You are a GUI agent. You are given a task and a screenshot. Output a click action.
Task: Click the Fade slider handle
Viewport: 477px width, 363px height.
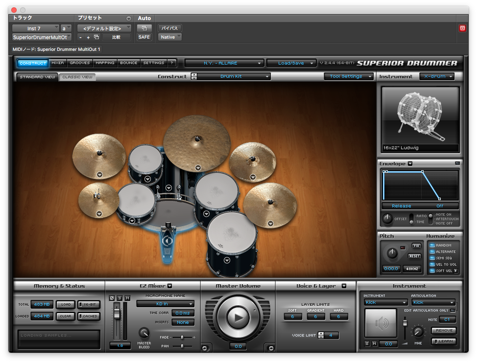click(x=182, y=337)
